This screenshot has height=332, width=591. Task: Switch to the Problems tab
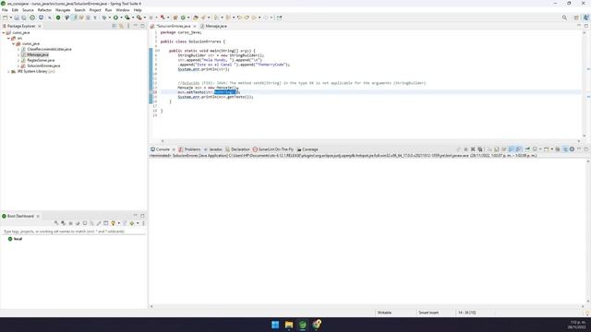pyautogui.click(x=189, y=149)
